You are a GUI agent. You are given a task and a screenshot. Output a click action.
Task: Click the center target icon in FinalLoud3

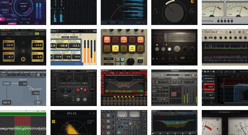pos(23,51)
